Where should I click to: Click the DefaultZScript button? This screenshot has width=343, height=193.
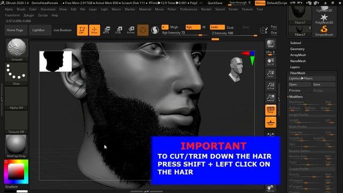pos(278,3)
